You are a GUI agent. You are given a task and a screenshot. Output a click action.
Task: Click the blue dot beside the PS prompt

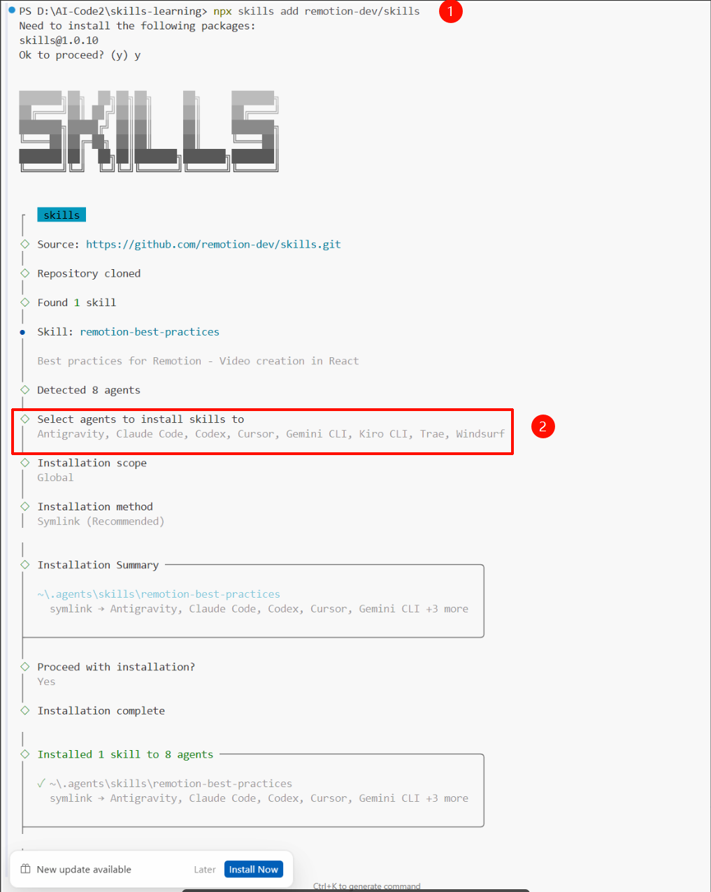[x=11, y=10]
